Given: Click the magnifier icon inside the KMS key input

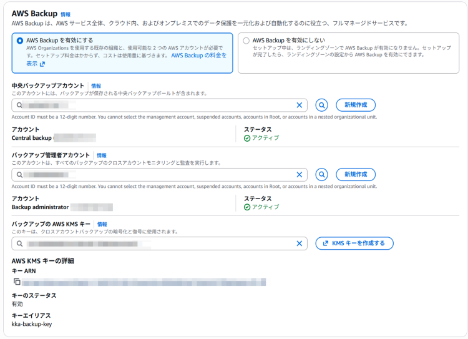Looking at the screenshot, I should coord(19,243).
